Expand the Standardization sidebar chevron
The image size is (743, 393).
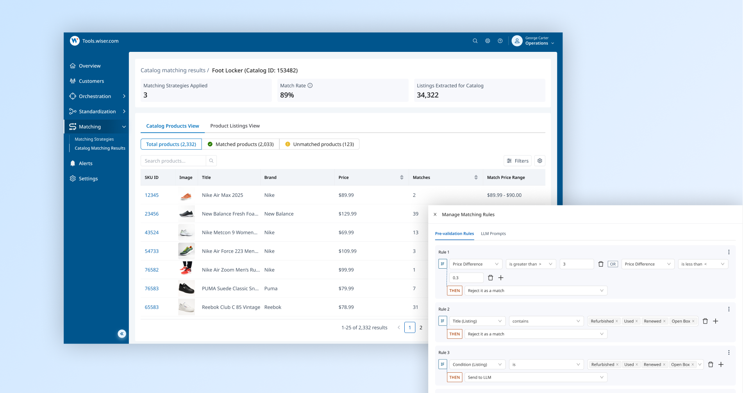(124, 112)
